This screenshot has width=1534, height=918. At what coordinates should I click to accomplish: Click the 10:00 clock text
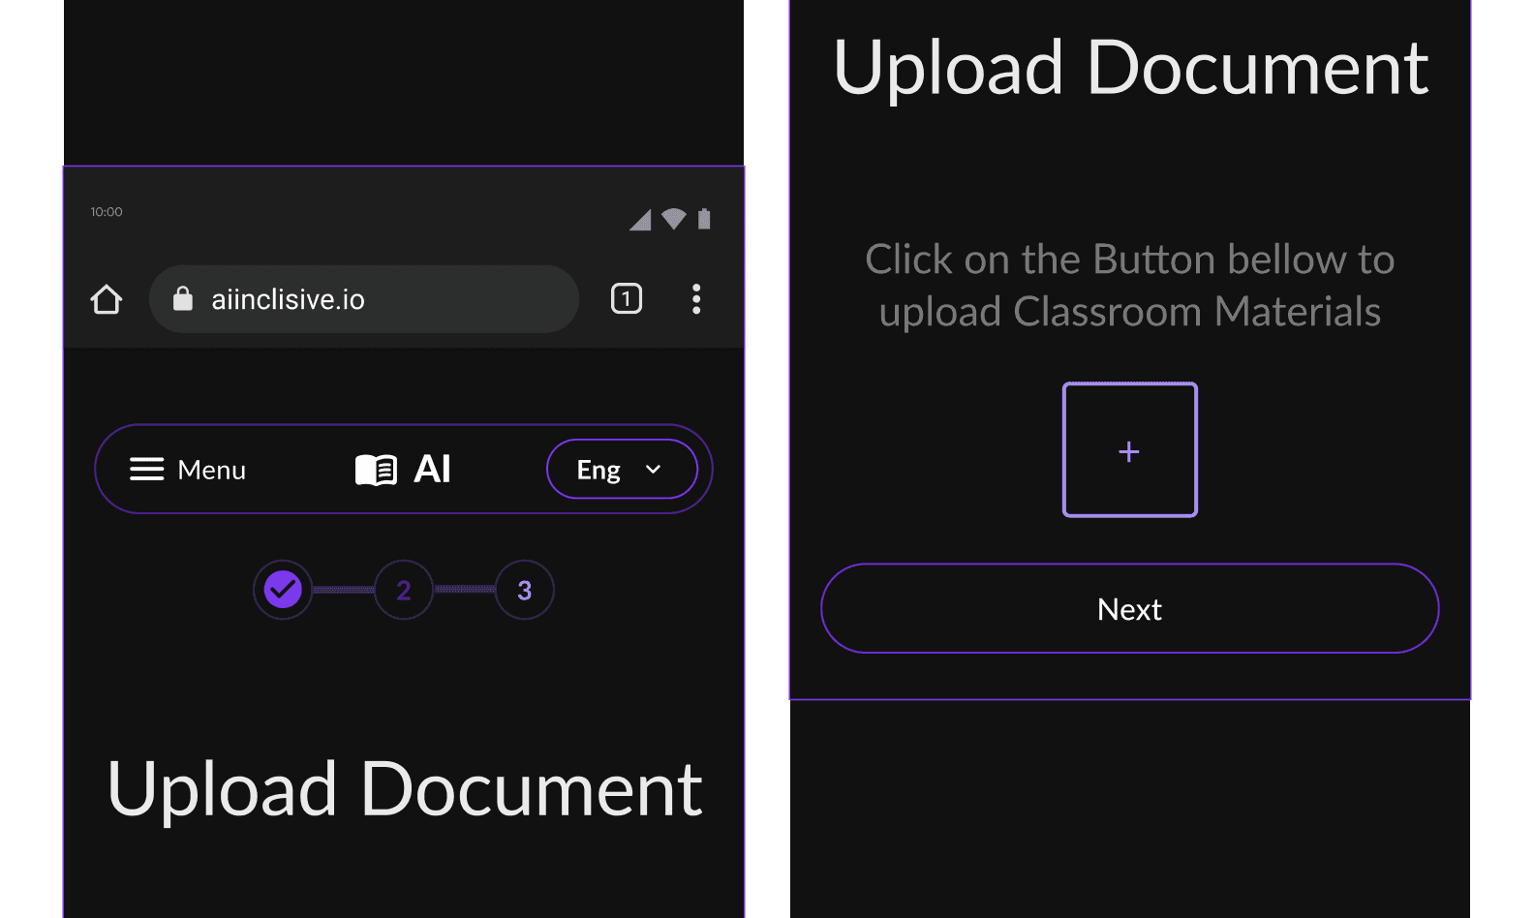coord(107,212)
